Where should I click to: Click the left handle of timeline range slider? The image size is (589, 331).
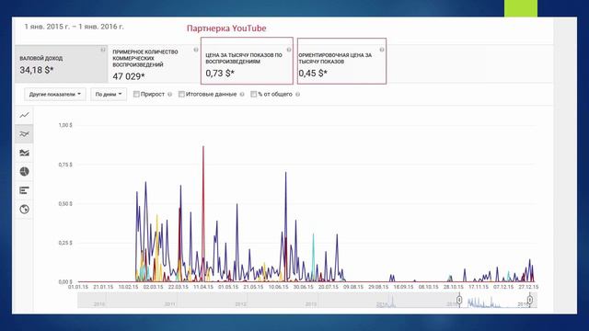click(459, 300)
